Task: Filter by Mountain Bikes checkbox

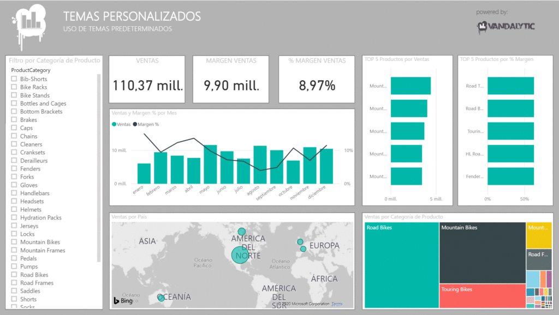Action: 14,242
